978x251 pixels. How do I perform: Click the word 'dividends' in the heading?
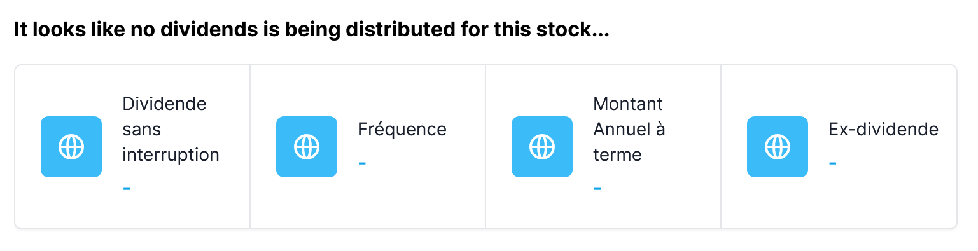[198, 31]
